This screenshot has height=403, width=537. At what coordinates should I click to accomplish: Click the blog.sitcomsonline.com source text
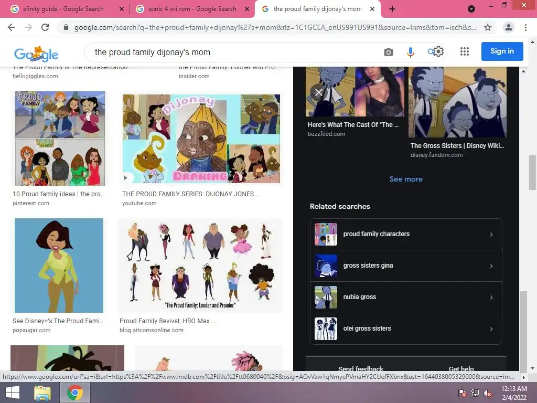click(x=152, y=330)
